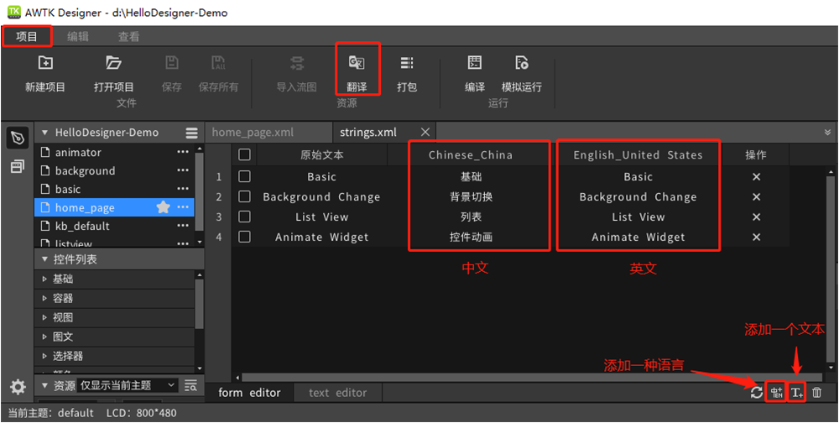The height and width of the screenshot is (423, 839).
Task: Select animator in the file list
Action: (x=114, y=153)
